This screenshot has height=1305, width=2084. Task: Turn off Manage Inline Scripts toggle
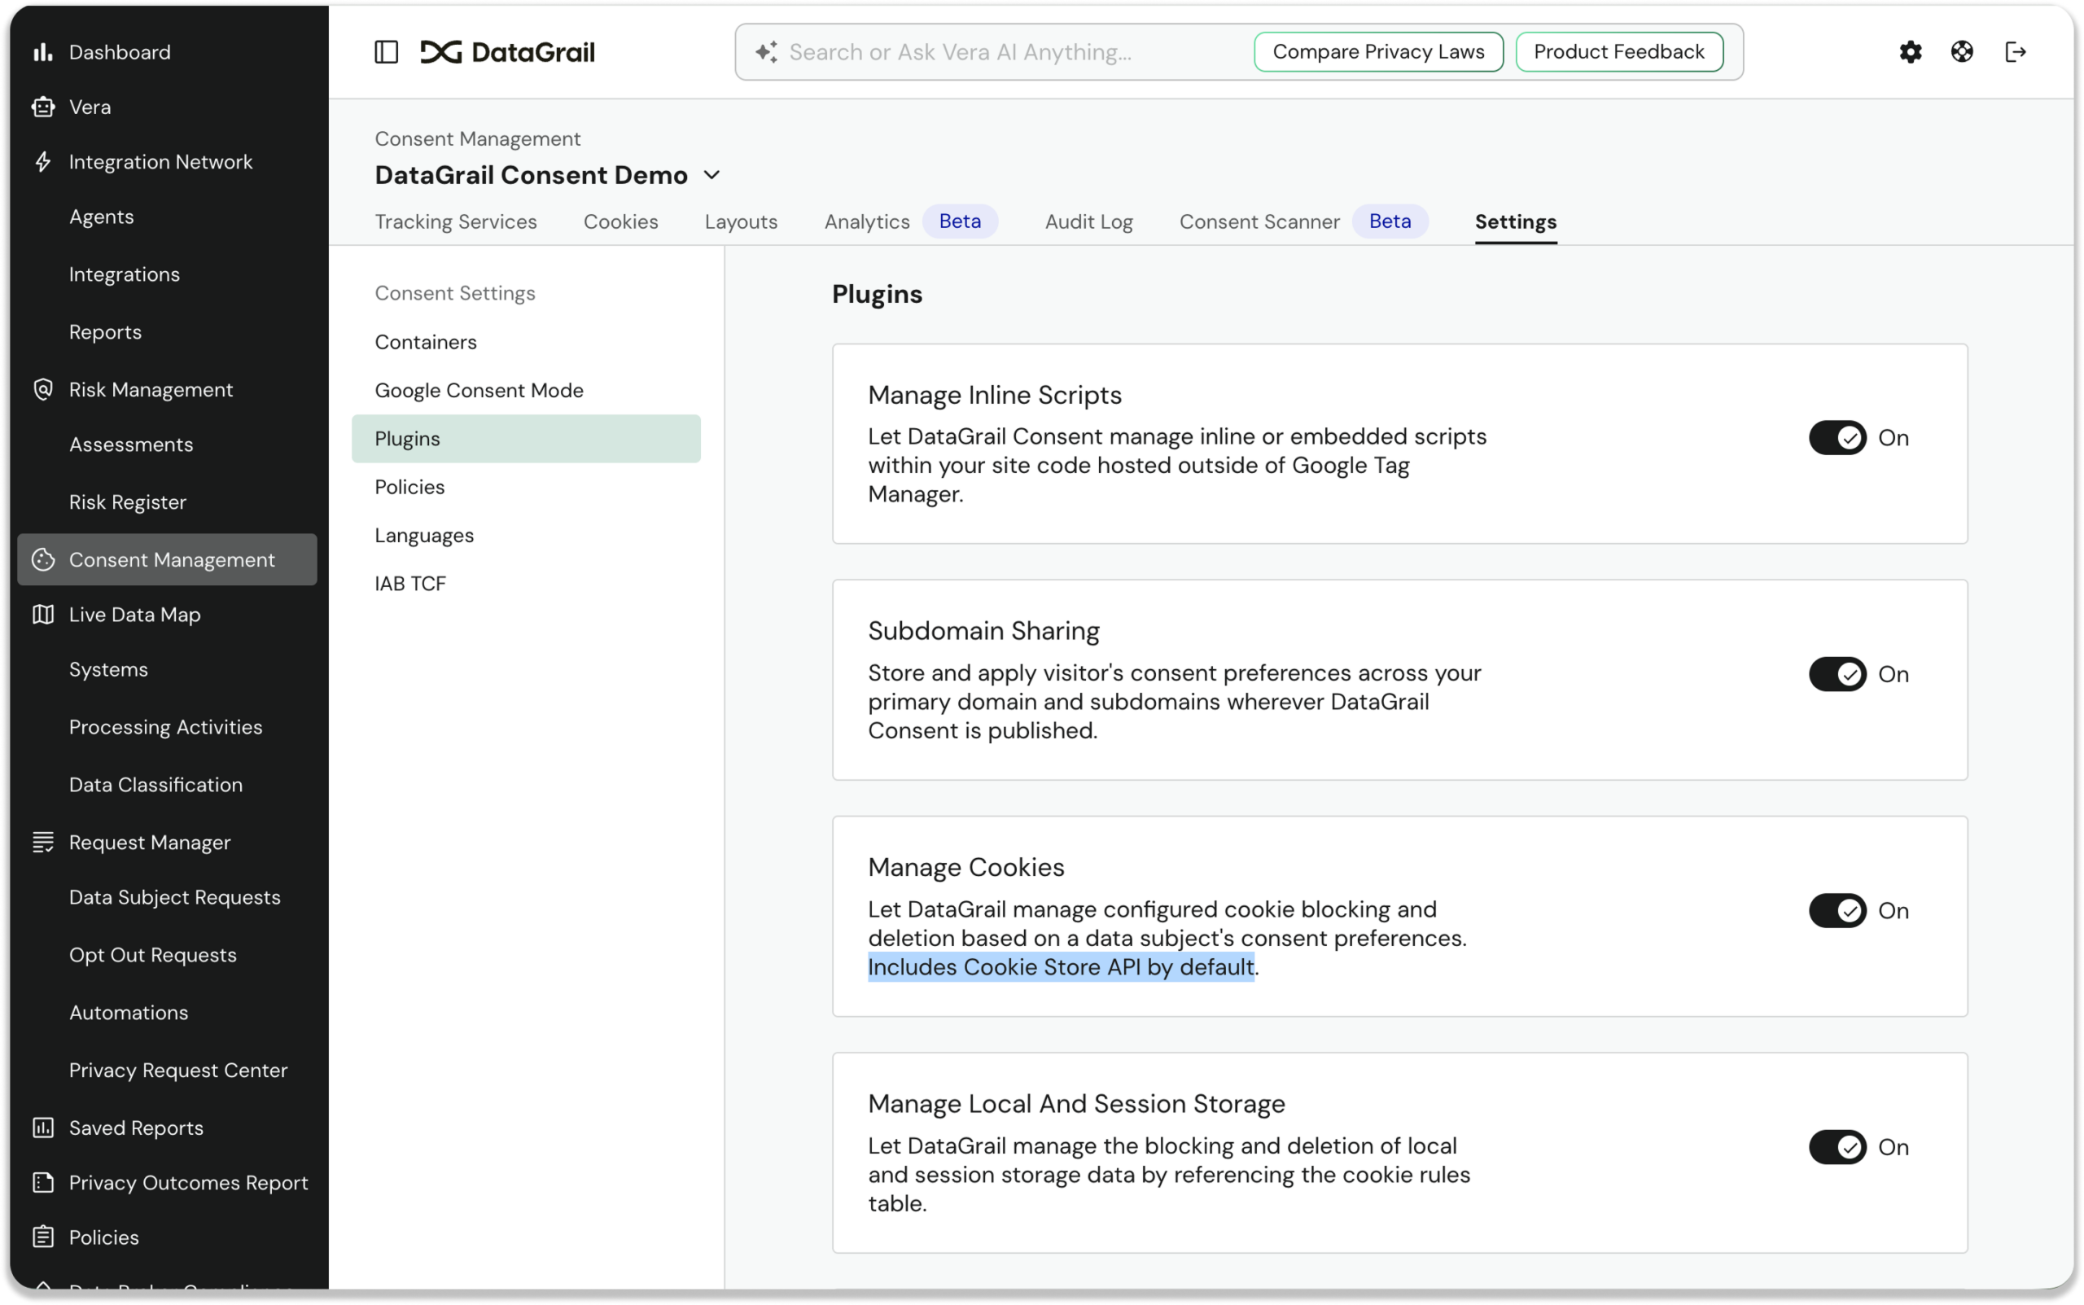1837,438
